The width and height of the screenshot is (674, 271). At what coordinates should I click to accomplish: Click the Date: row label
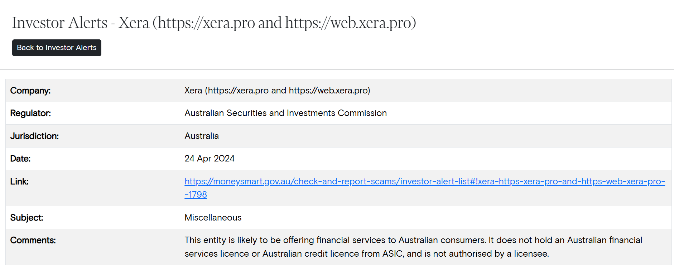(x=20, y=159)
